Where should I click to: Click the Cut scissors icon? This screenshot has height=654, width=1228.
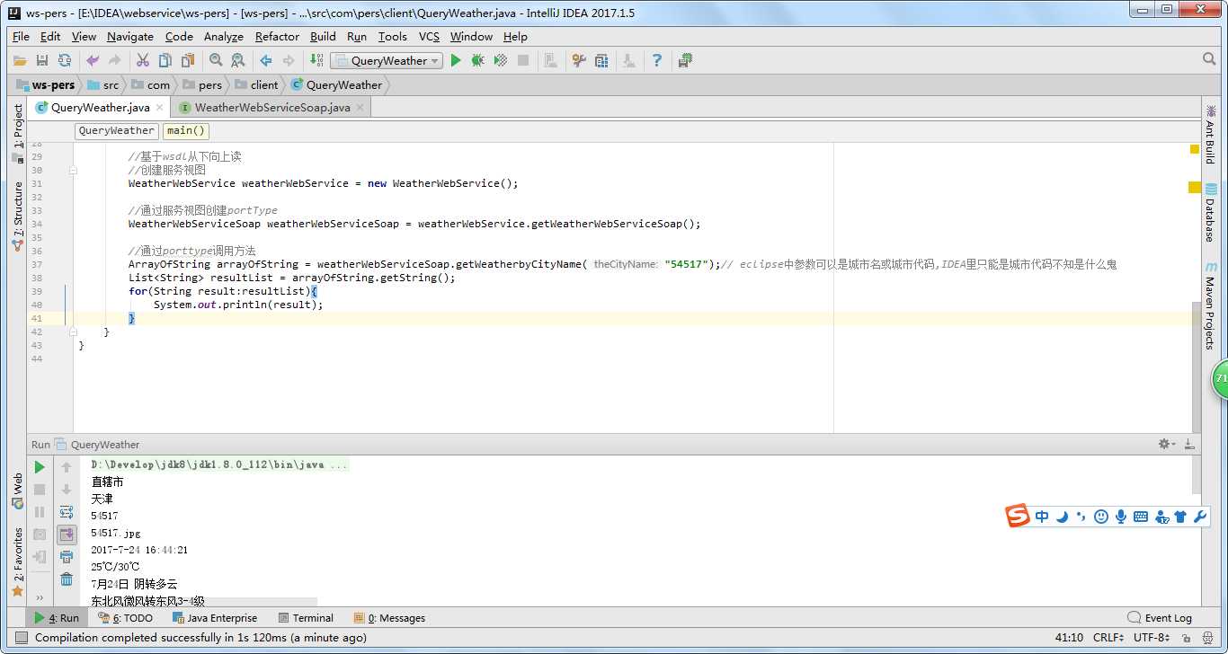[142, 60]
